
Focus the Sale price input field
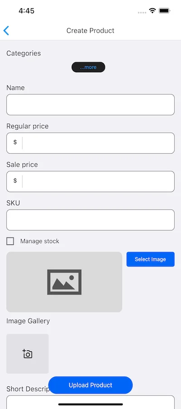click(90, 181)
